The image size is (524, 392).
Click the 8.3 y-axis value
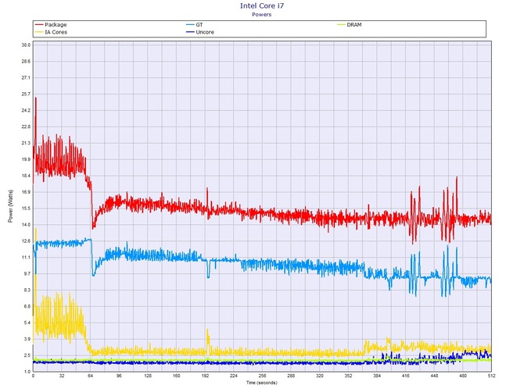27,290
